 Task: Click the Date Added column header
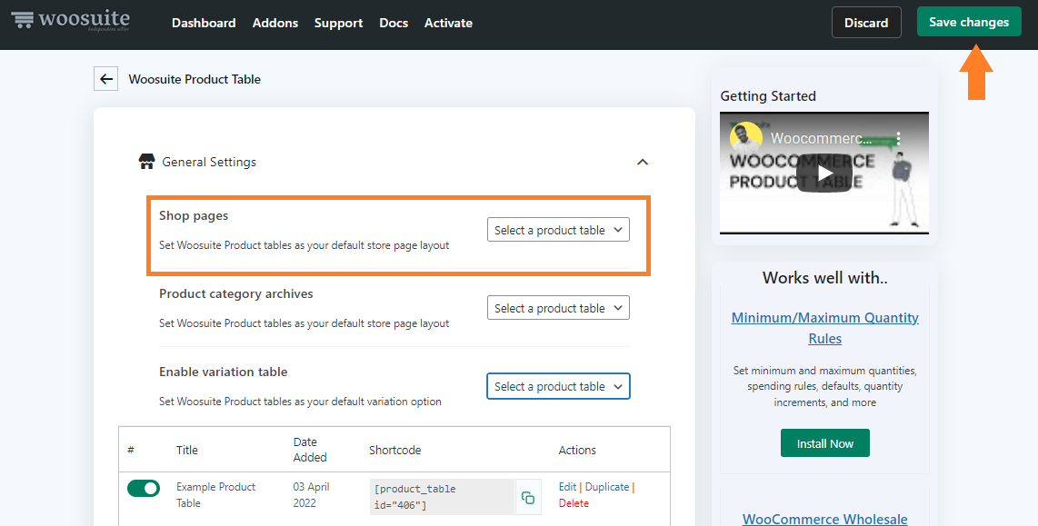(x=310, y=450)
